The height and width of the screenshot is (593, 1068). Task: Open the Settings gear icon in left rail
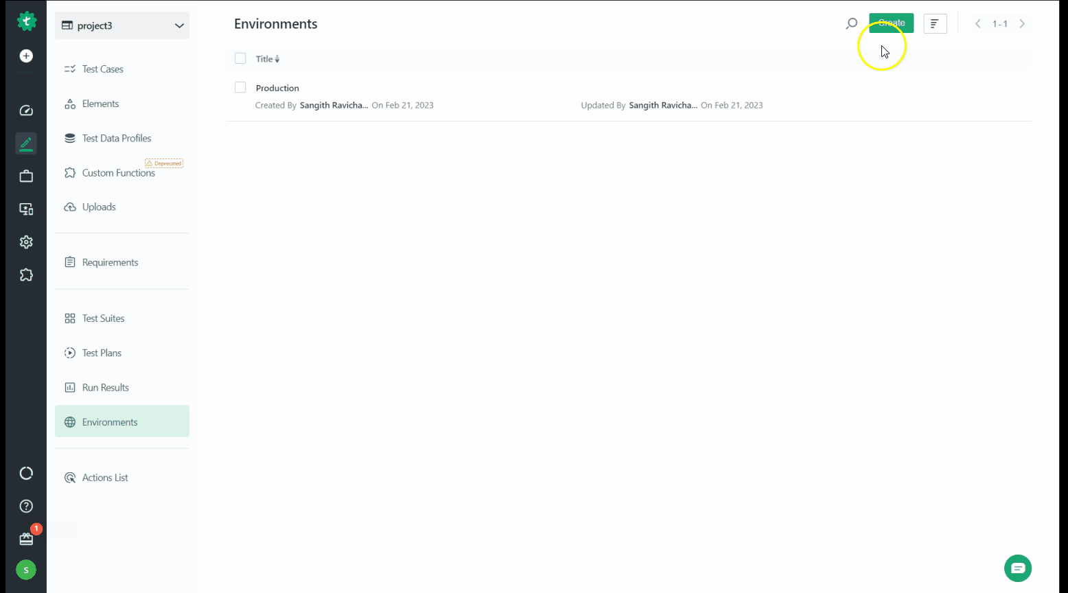(x=26, y=242)
